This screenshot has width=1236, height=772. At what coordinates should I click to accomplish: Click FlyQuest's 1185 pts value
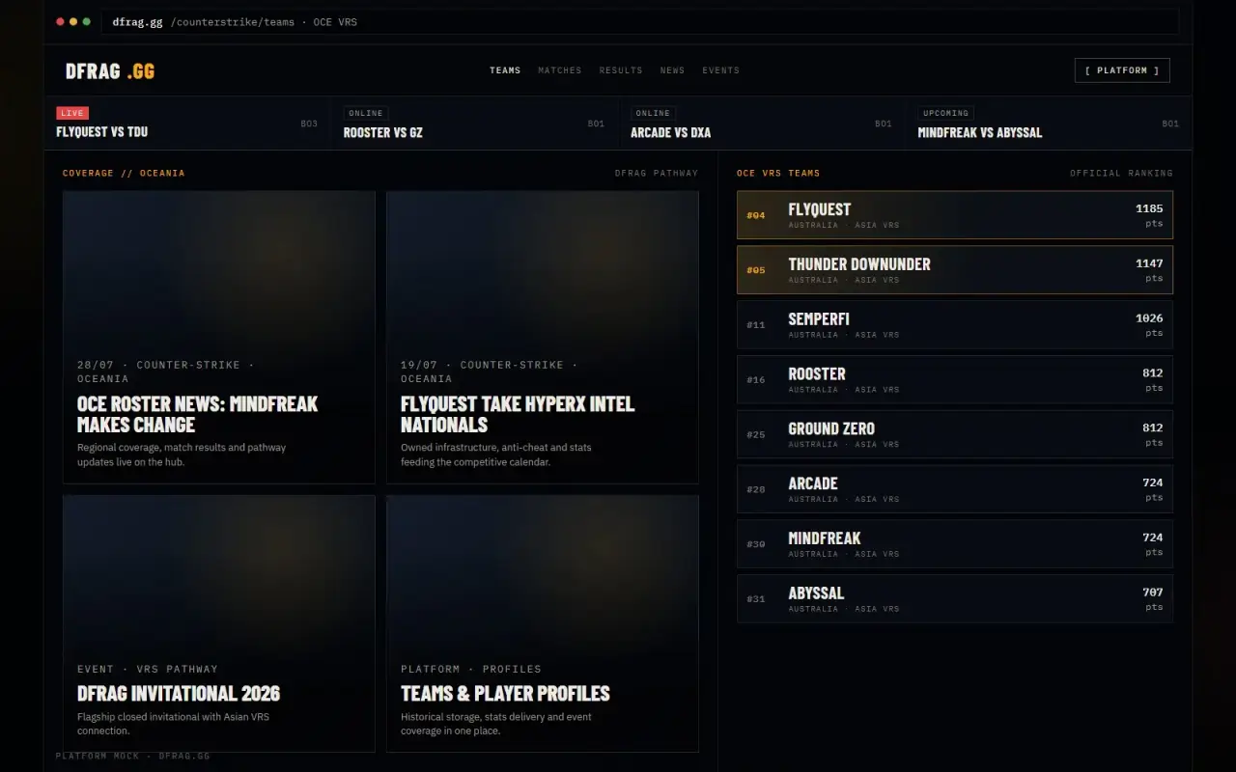point(1149,215)
